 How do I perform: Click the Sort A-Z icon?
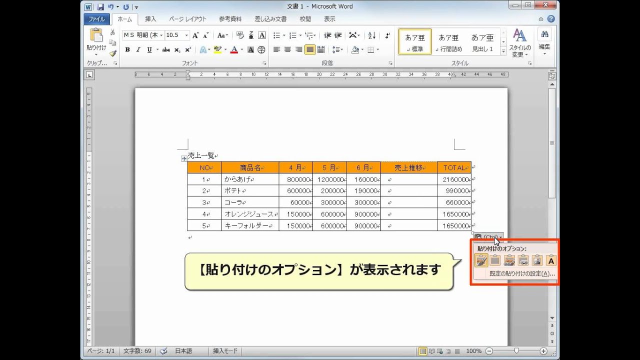point(371,35)
